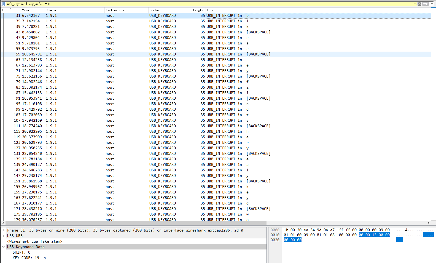Apply the display filter arrow button

[426, 4]
